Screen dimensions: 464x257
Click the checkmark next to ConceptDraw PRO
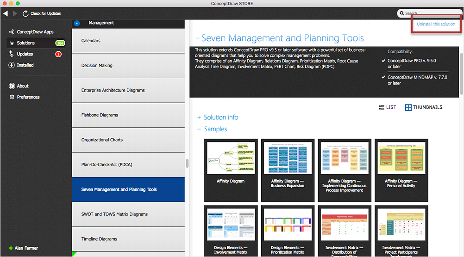[383, 61]
